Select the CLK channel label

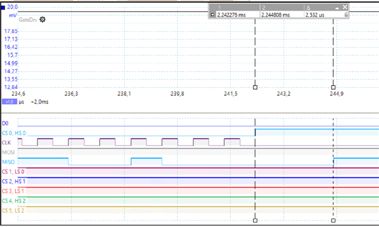click(x=7, y=142)
